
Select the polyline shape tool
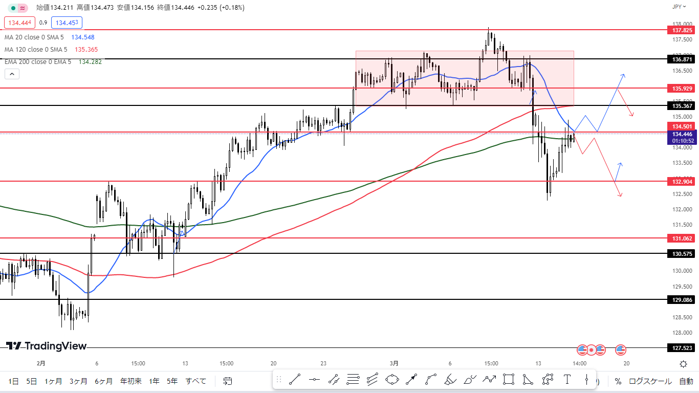pos(548,379)
